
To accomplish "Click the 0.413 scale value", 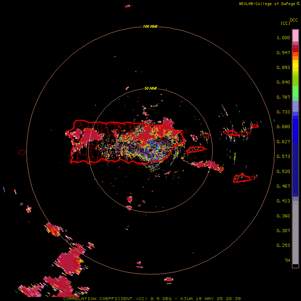I will (283, 201).
